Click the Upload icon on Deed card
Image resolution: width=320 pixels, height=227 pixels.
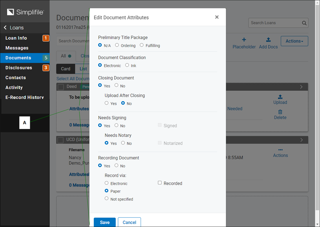280,96
